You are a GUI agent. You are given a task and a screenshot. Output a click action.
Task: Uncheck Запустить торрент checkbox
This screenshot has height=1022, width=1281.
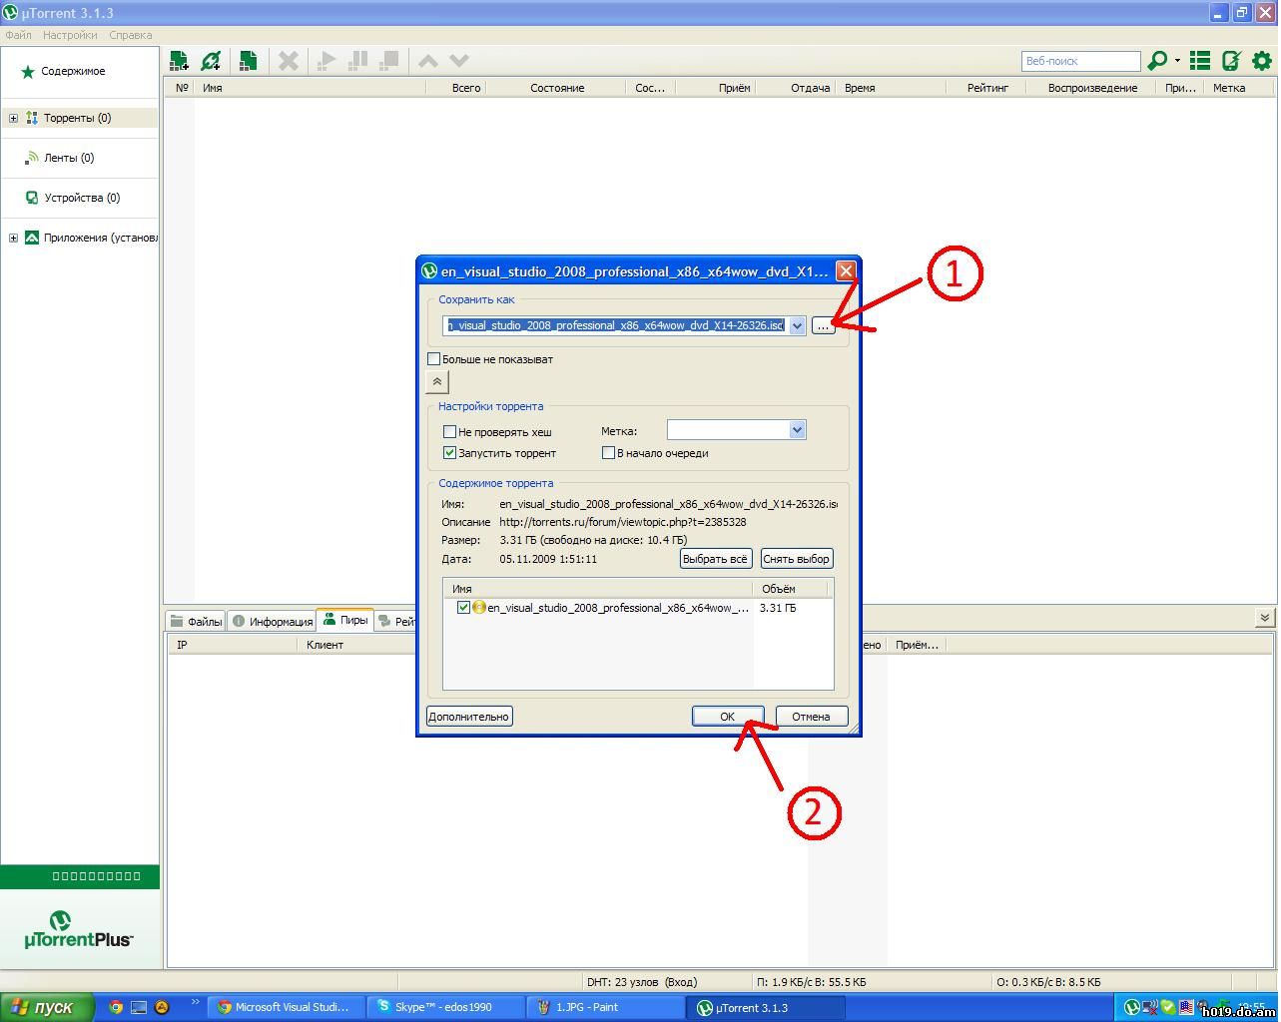coord(449,453)
